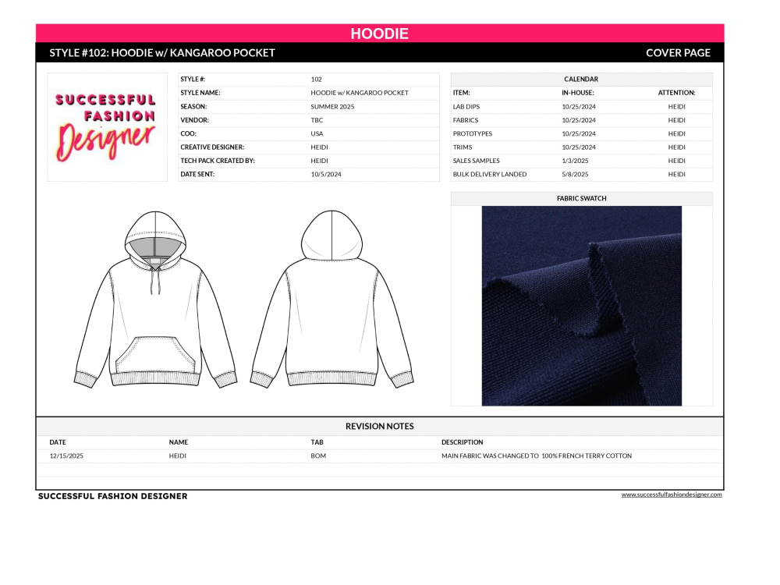The image size is (780, 585).
Task: Click the revision tab value BOM
Action: tap(318, 456)
